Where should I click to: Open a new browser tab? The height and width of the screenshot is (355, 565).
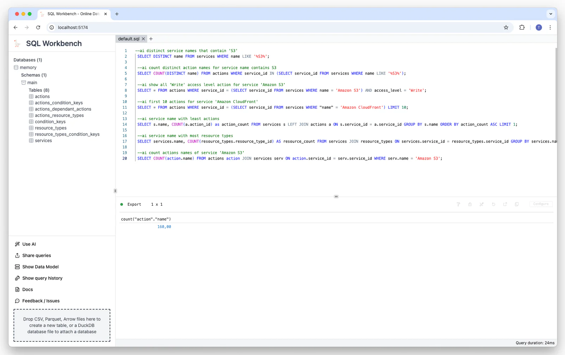[x=117, y=14]
